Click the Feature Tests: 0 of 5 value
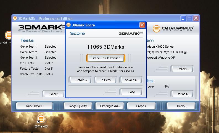This screenshot has width=219, height=133. (x=49, y=69)
